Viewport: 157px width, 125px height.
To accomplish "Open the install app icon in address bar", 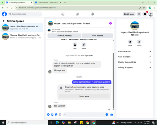I will pyautogui.click(x=140, y=8).
